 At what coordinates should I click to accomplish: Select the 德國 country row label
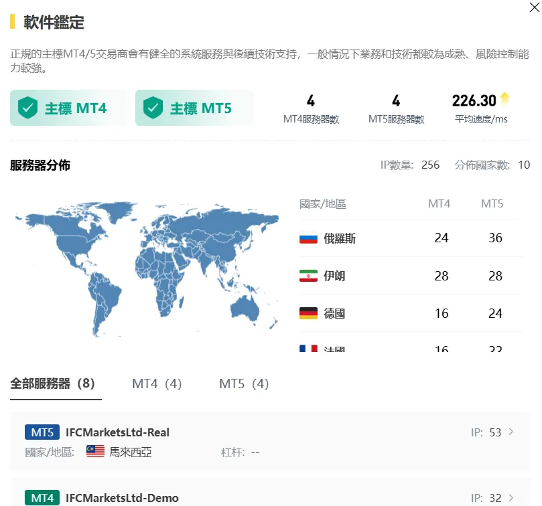click(334, 313)
